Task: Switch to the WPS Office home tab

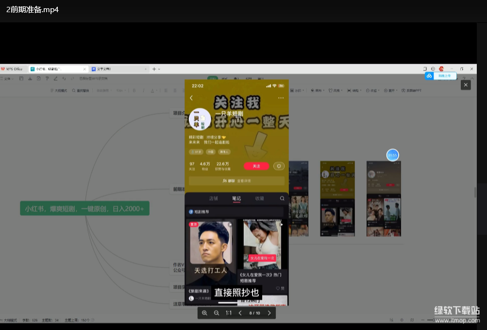Action: (x=12, y=69)
